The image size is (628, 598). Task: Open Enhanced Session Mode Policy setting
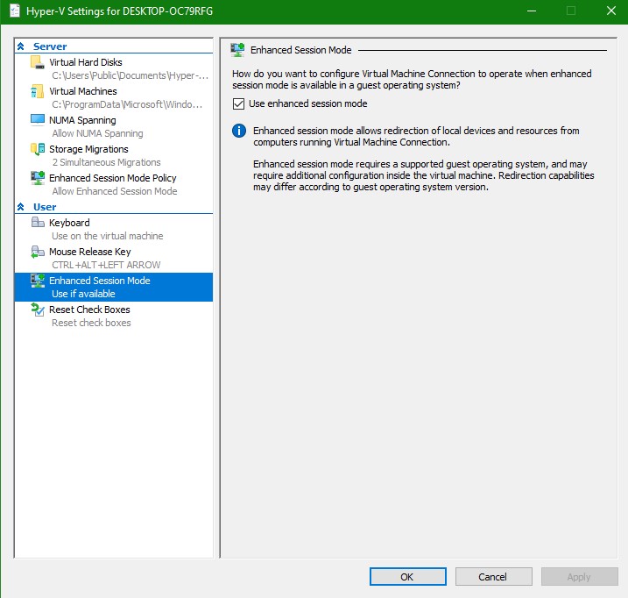(112, 178)
